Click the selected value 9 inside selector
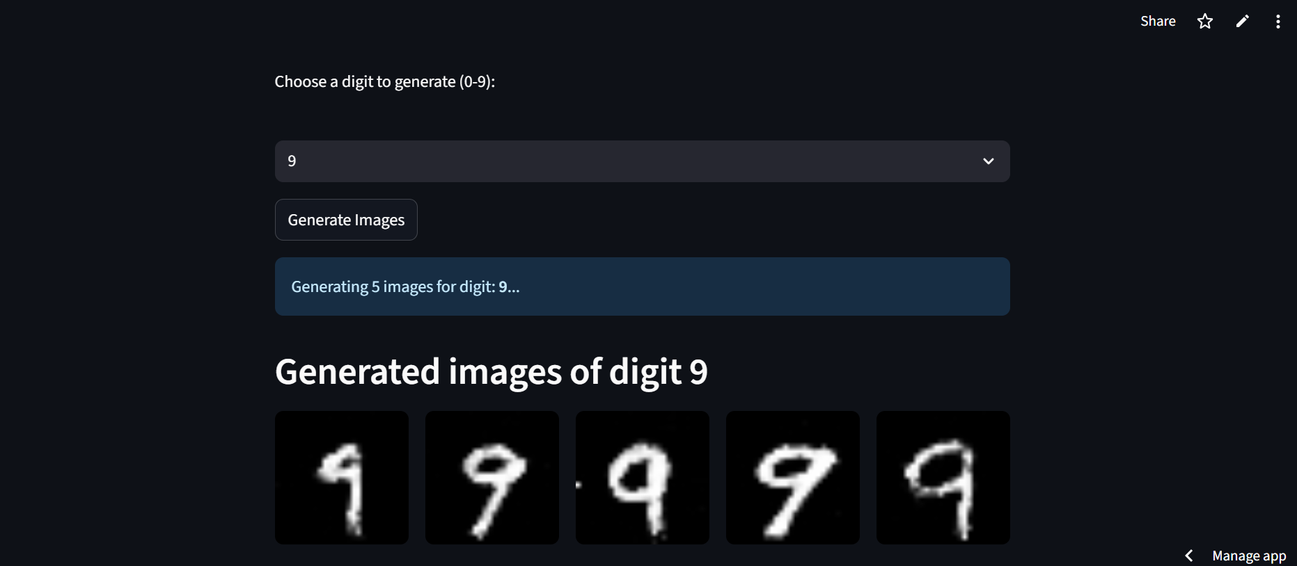Image resolution: width=1297 pixels, height=566 pixels. 292,161
